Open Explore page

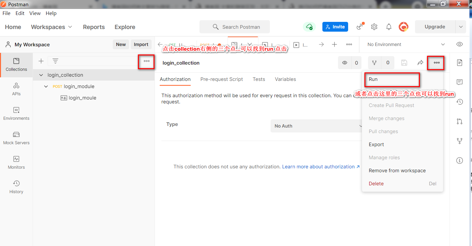click(125, 27)
